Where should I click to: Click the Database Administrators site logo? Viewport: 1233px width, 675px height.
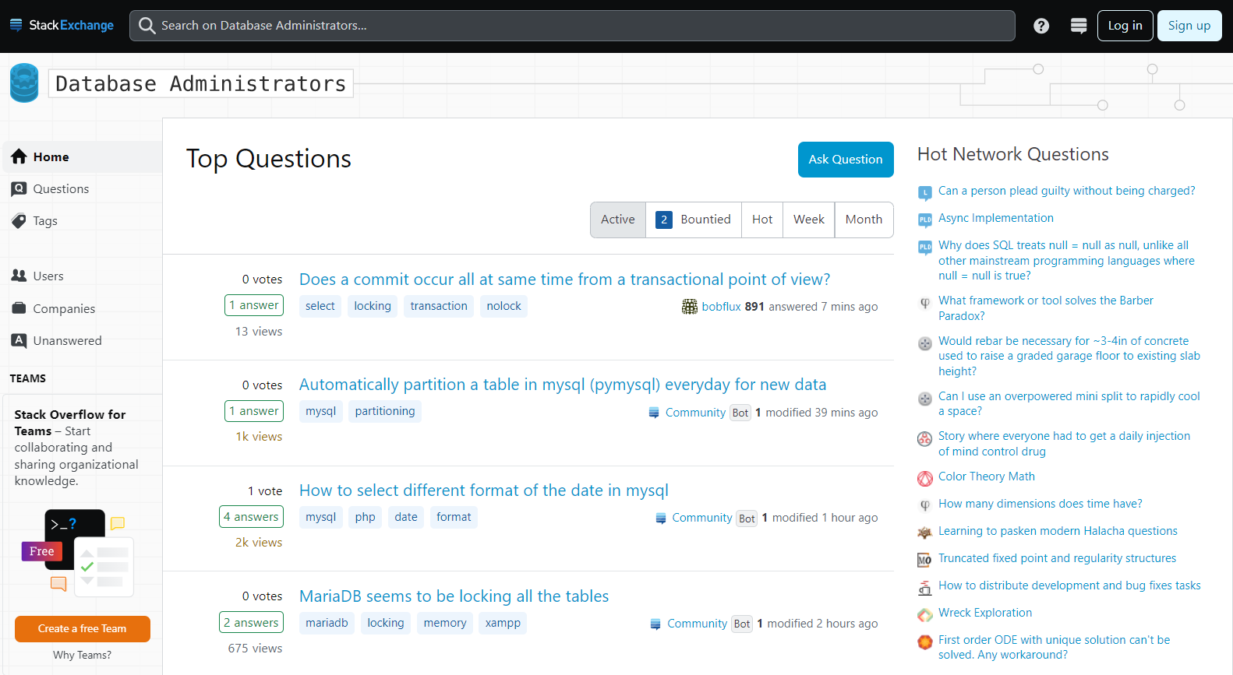click(24, 83)
